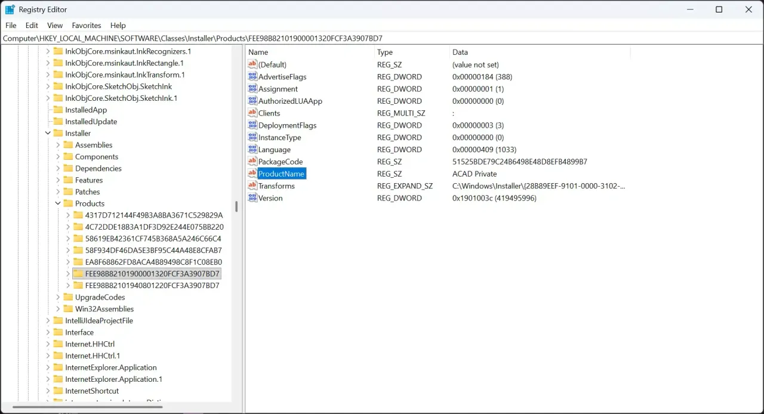Click the Assignment DWORD value icon
Screen dimensions: 764x414
(x=252, y=89)
